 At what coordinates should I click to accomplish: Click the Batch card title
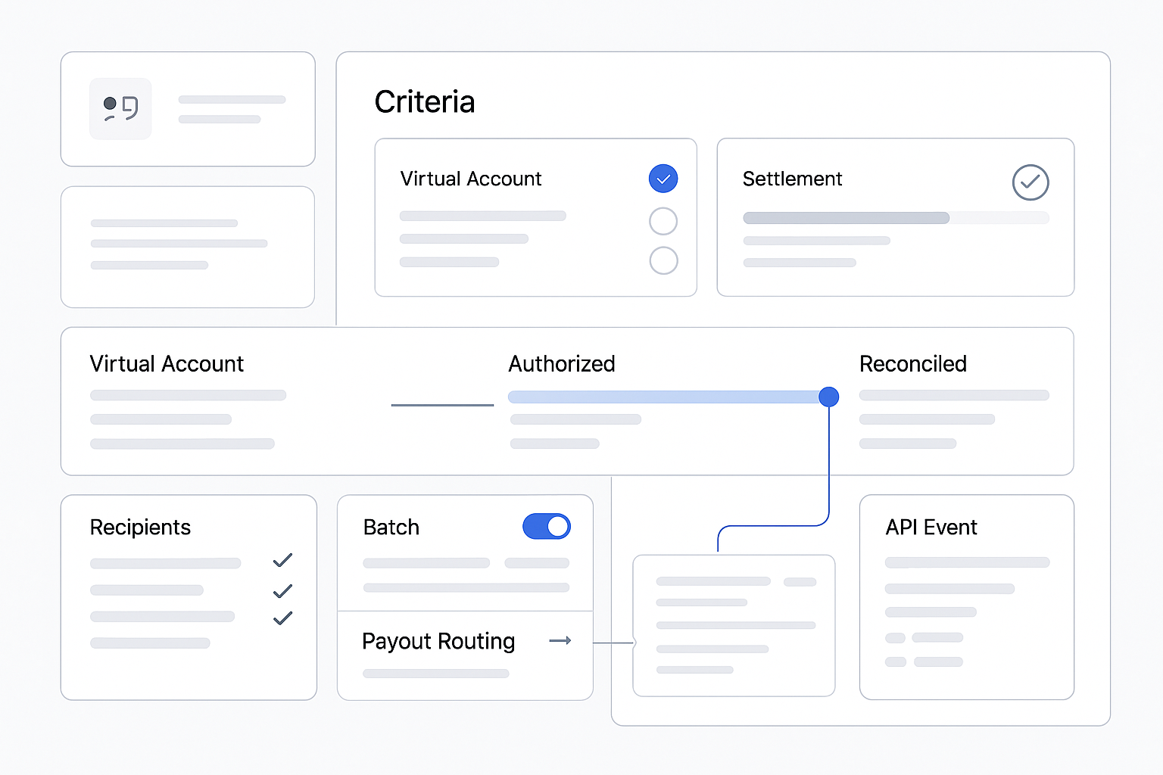click(x=391, y=527)
